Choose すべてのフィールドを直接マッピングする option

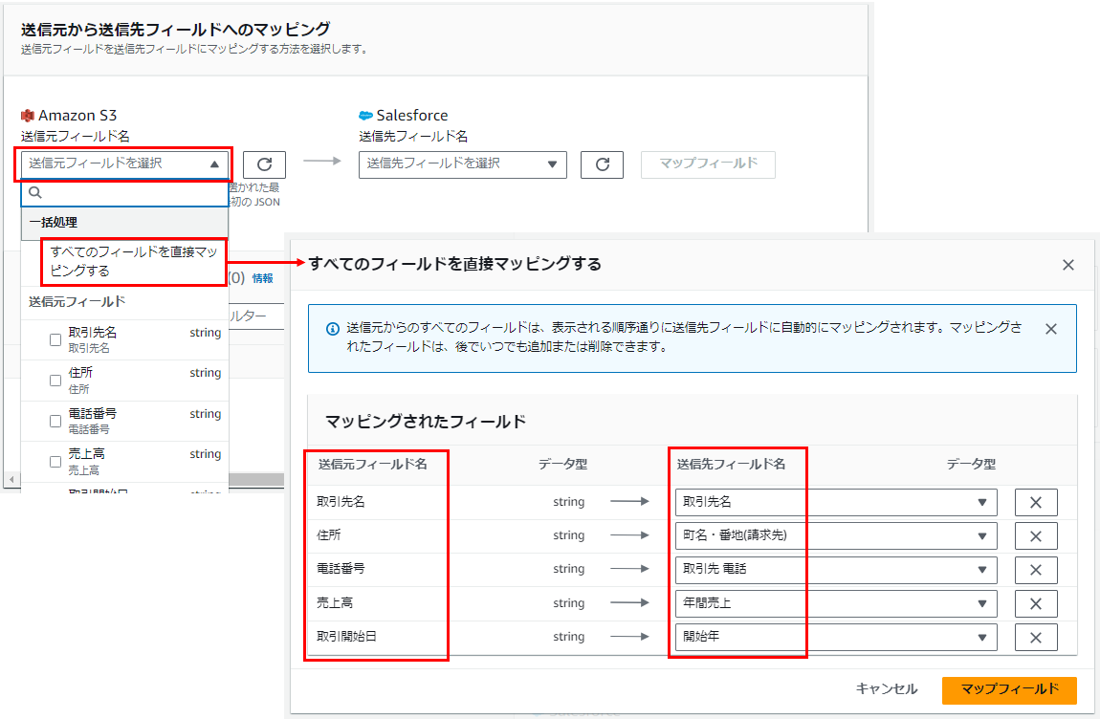pos(133,261)
